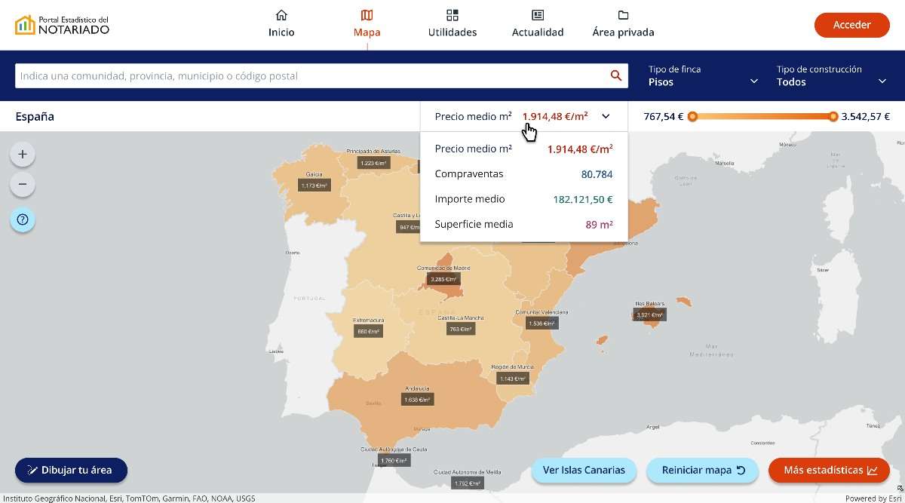Click the Ver Islas Canarias button
Viewport: 905px width, 503px height.
584,470
